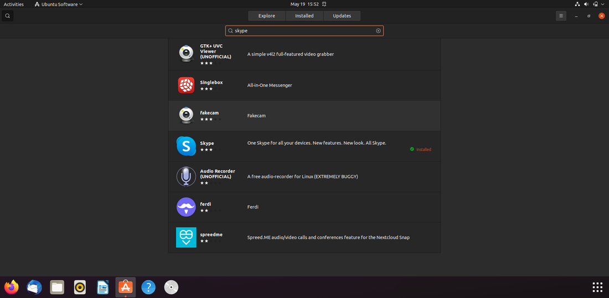Open the spreedme app name
The image size is (609, 298).
tap(211, 234)
